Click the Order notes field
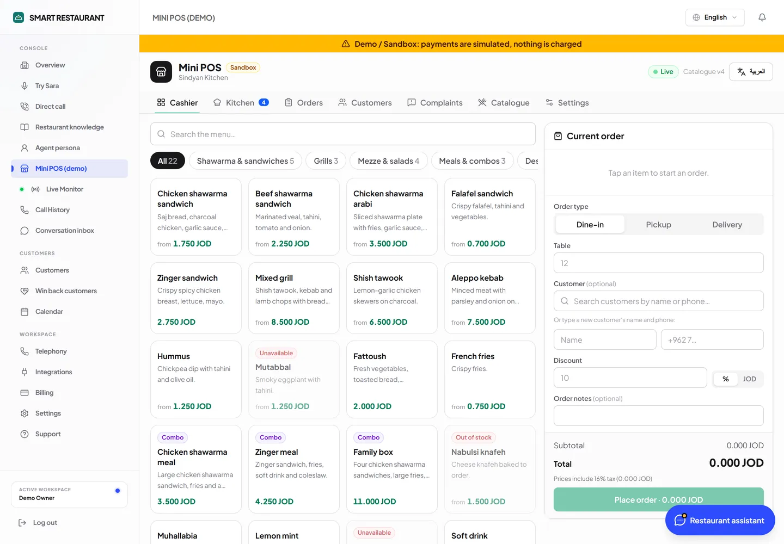Image resolution: width=784 pixels, height=544 pixels. tap(659, 416)
